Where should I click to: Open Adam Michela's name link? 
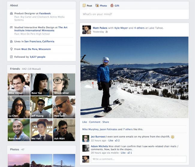99,146
